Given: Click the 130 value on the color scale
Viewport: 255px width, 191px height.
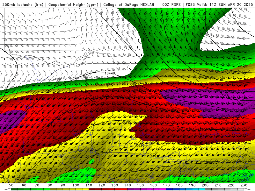Looking at the screenshot, I should tap(115, 185).
